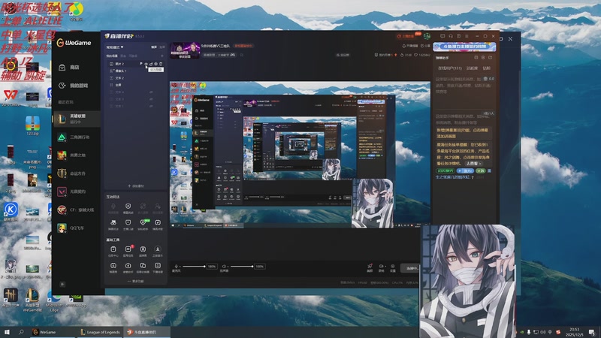This screenshot has width=601, height=338.
Task: Switch to 竖屏 portrait layout tab
Action: (162, 47)
